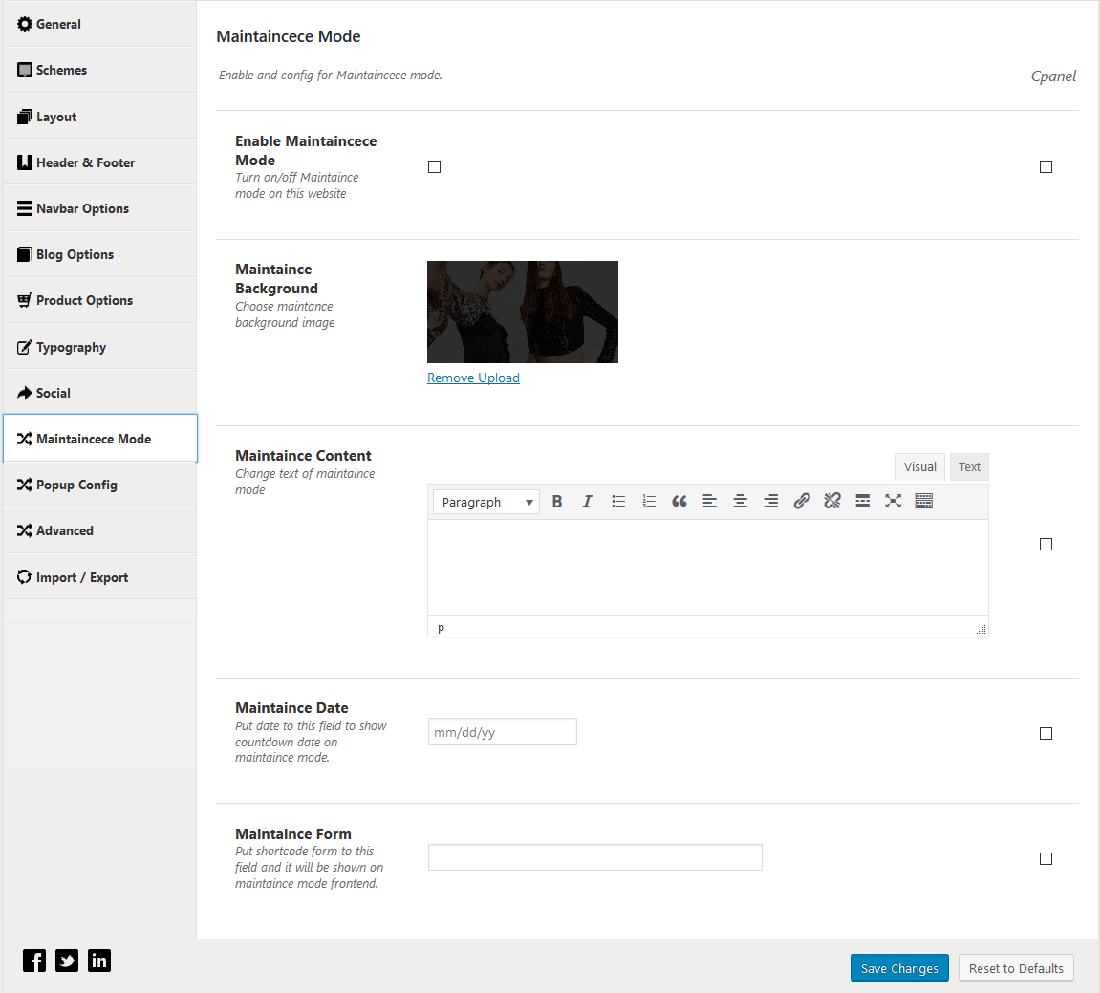
Task: Tick the far-right checkbox in Enable Maintaincece row
Action: (1046, 167)
